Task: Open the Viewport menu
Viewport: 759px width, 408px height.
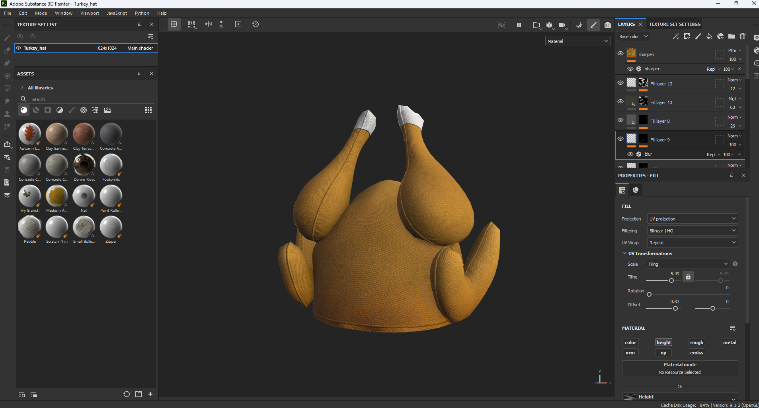Action: pyautogui.click(x=90, y=13)
